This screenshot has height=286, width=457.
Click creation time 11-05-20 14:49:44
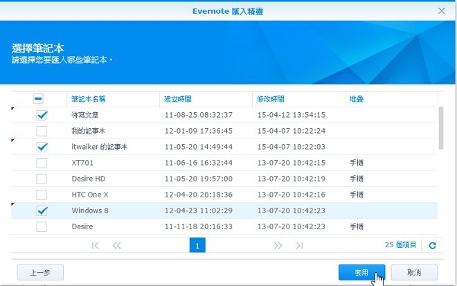199,147
